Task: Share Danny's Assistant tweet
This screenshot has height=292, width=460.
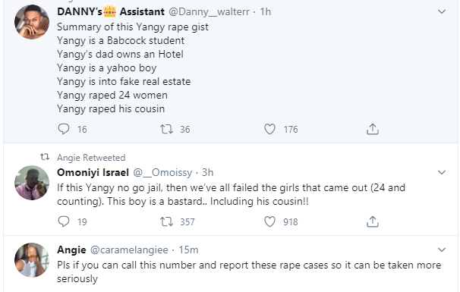Action: tap(373, 129)
